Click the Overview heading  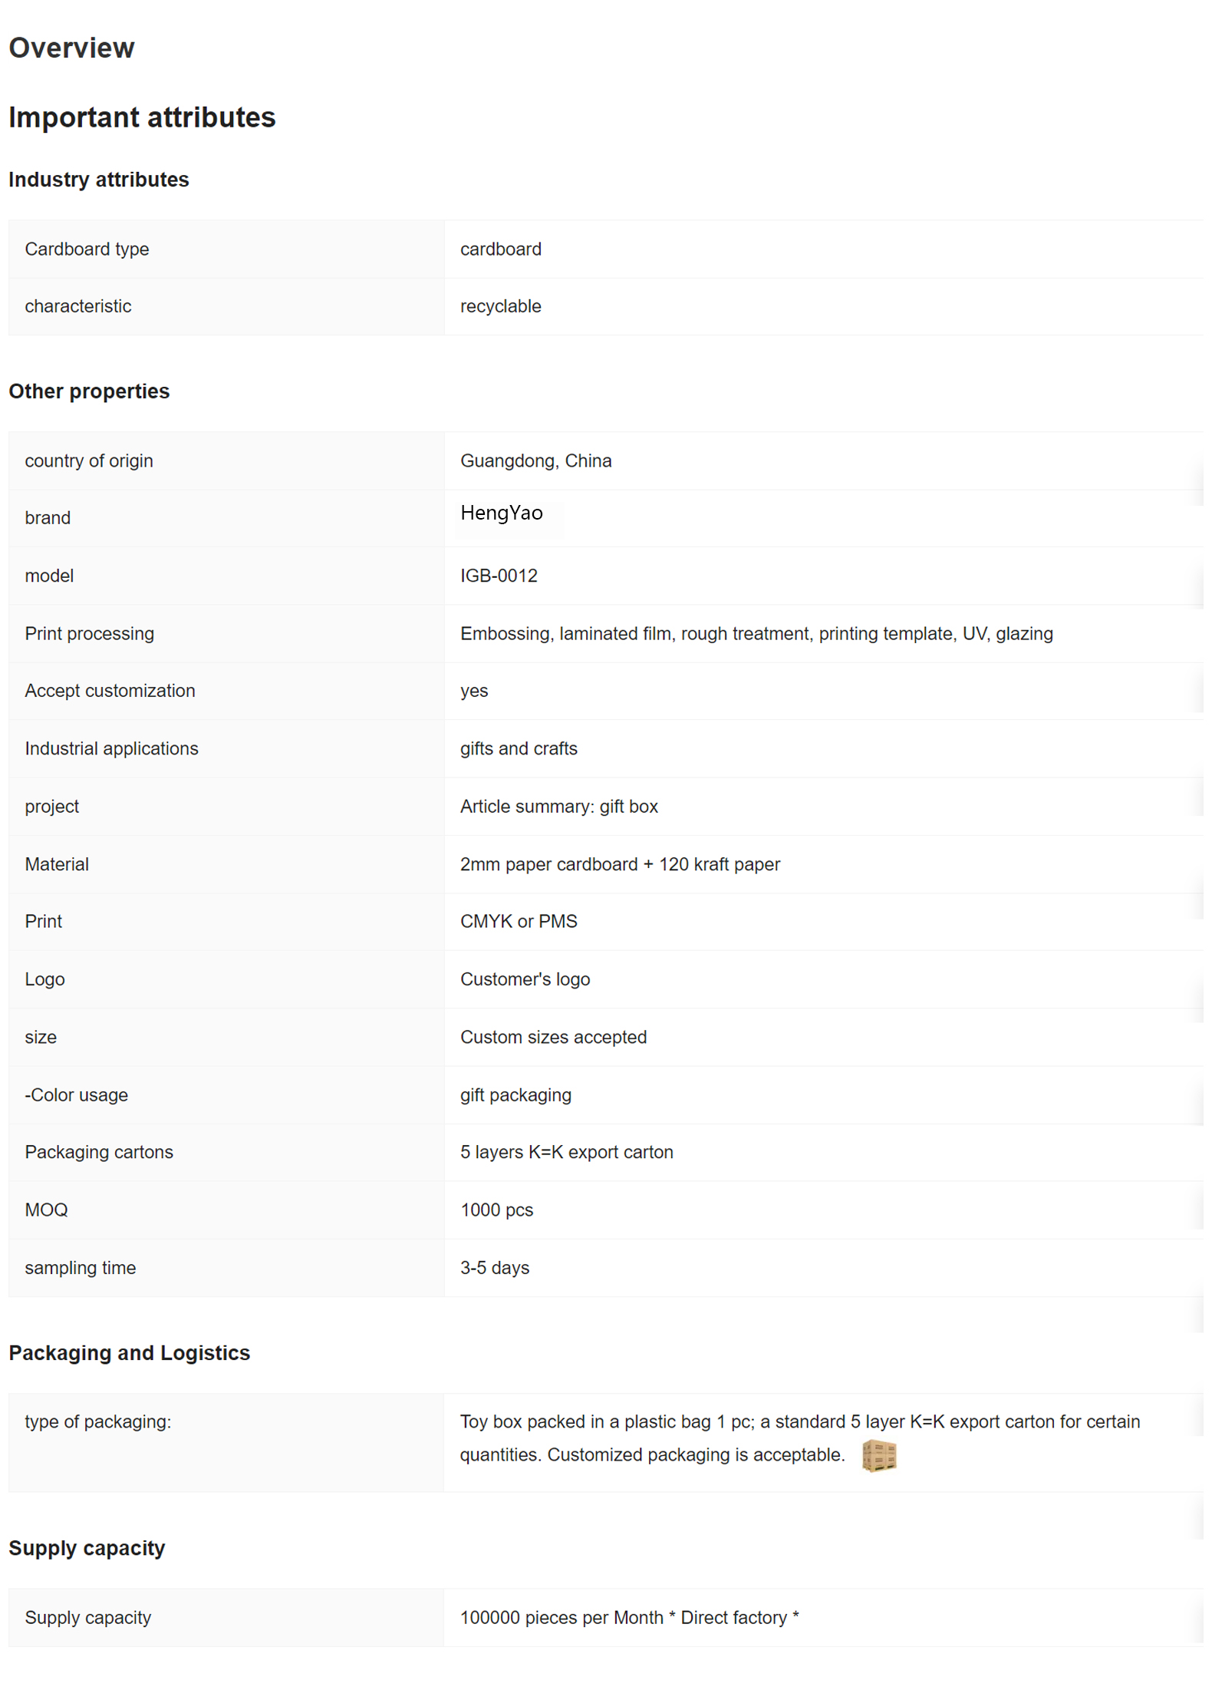(71, 48)
